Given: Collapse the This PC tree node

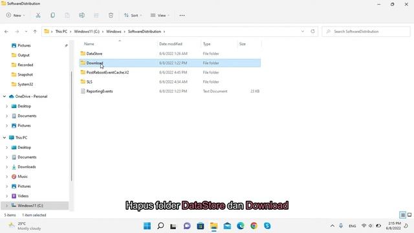Looking at the screenshot, I should [5, 138].
